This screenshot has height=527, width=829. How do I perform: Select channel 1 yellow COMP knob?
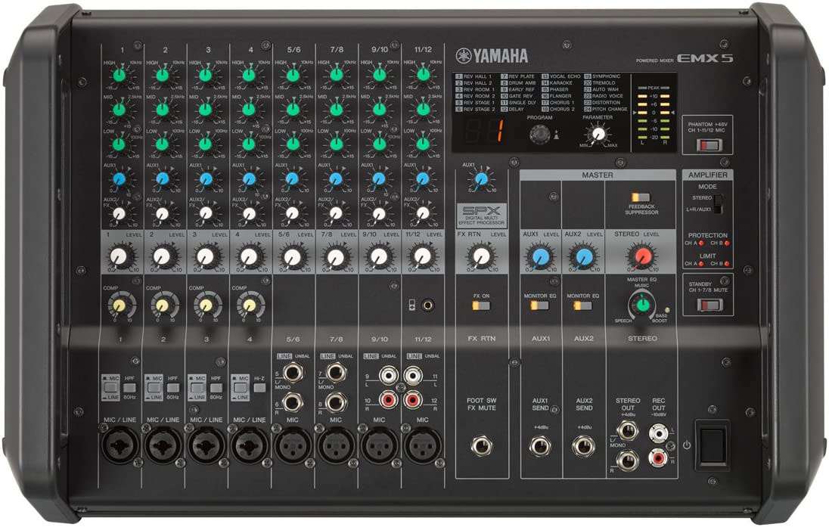(x=118, y=305)
